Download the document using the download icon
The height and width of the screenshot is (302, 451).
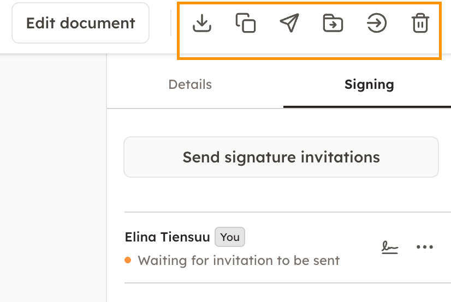coord(202,23)
